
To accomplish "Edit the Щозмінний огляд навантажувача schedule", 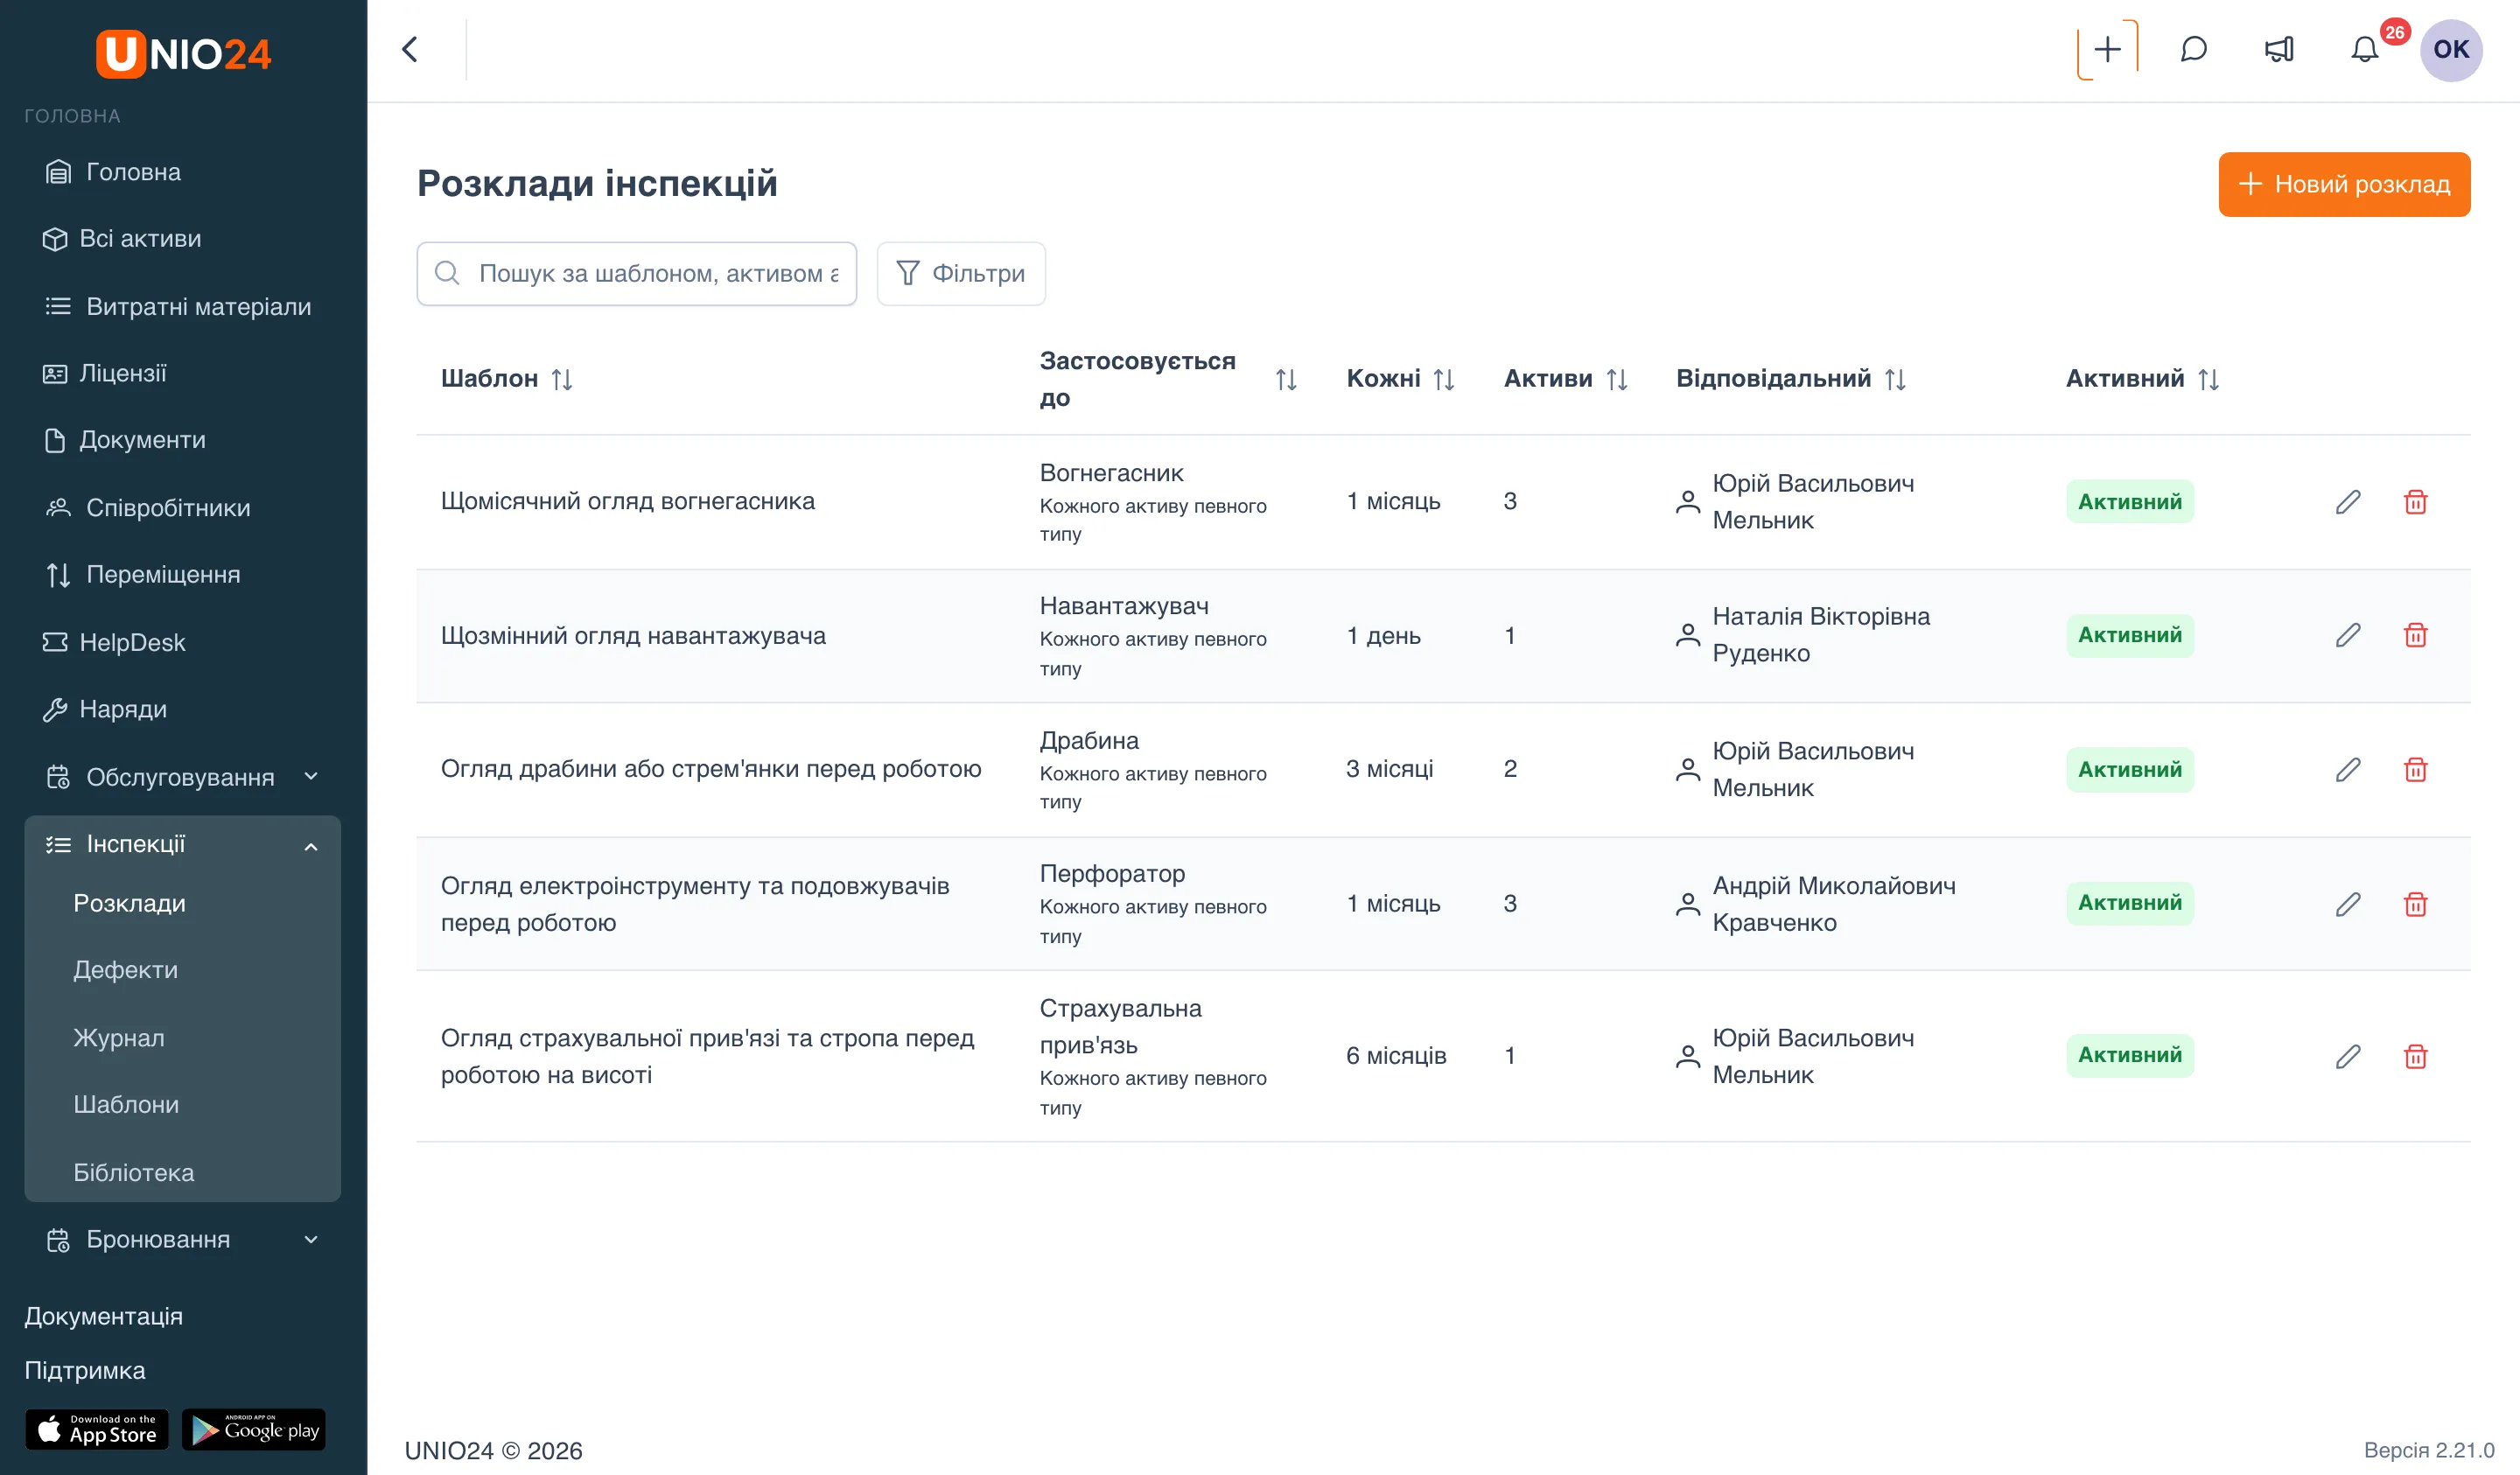I will click(x=2348, y=635).
